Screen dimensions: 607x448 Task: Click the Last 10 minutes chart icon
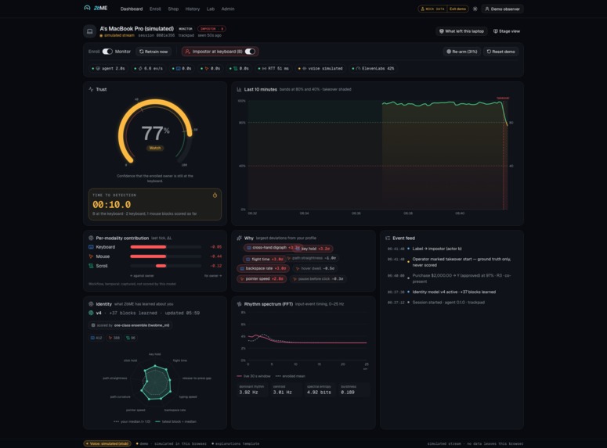pyautogui.click(x=239, y=89)
